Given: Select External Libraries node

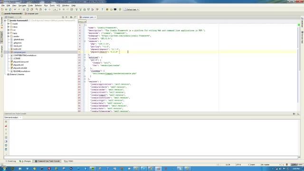Looking at the screenshot, I should pos(17,75).
